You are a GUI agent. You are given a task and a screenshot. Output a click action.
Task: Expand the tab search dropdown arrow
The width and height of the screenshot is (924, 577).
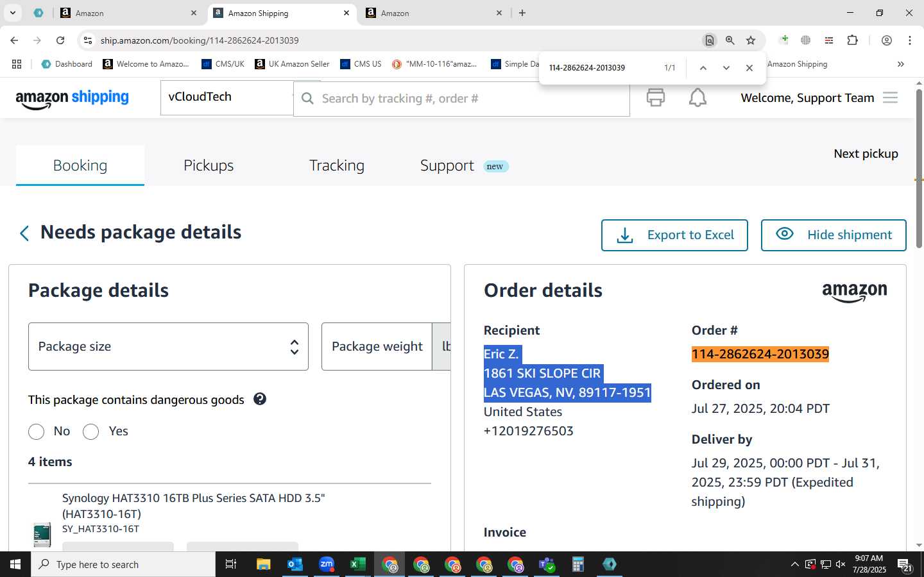[x=12, y=13]
